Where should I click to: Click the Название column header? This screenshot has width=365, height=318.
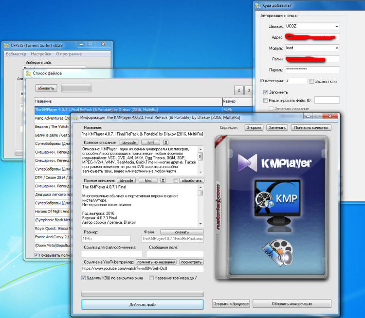tap(128, 102)
